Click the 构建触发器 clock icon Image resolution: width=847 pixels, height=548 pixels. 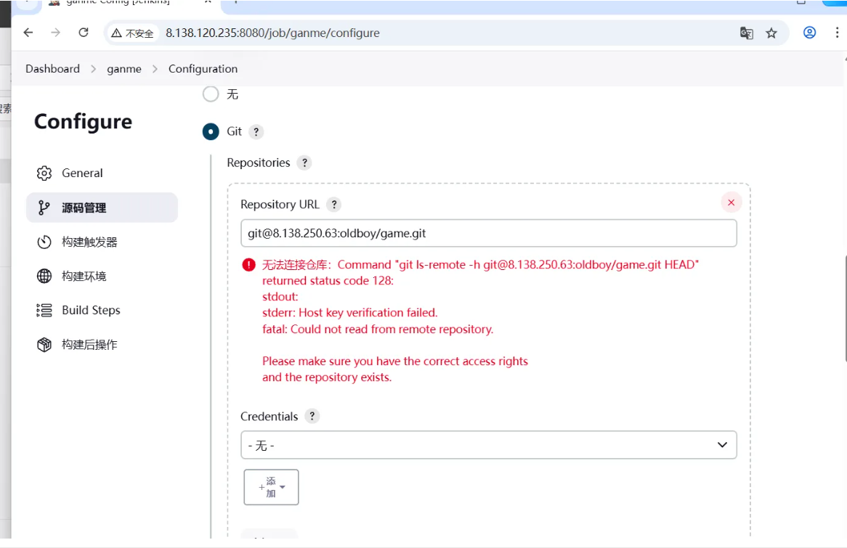[x=44, y=242]
